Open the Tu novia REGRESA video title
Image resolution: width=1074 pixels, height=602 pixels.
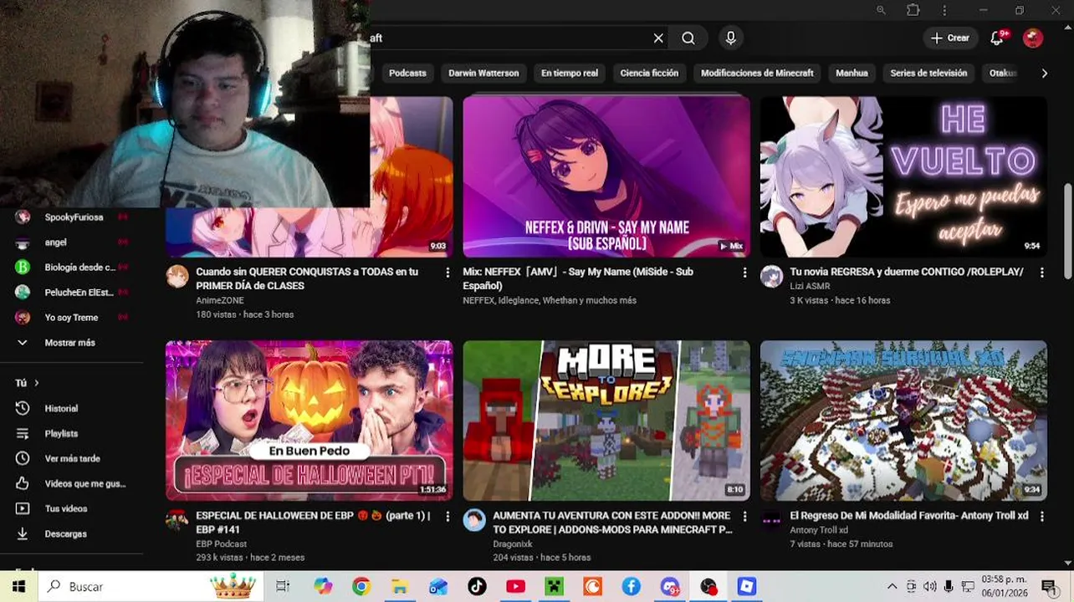[x=907, y=272]
